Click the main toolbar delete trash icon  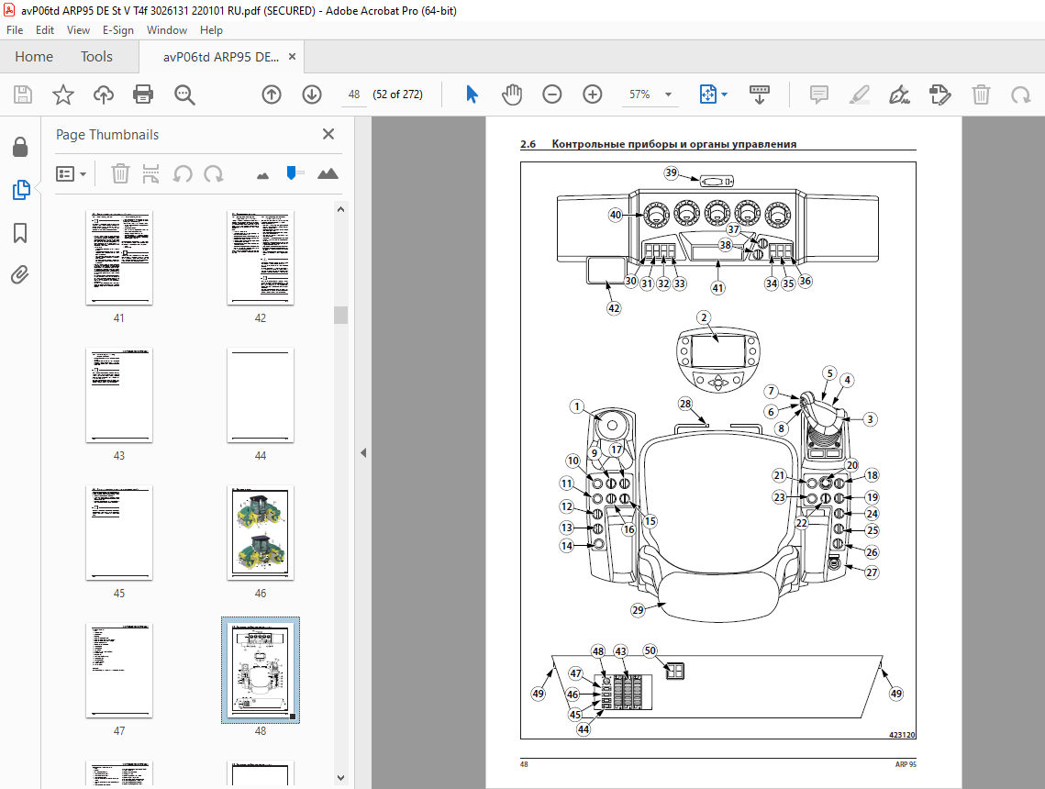[981, 94]
